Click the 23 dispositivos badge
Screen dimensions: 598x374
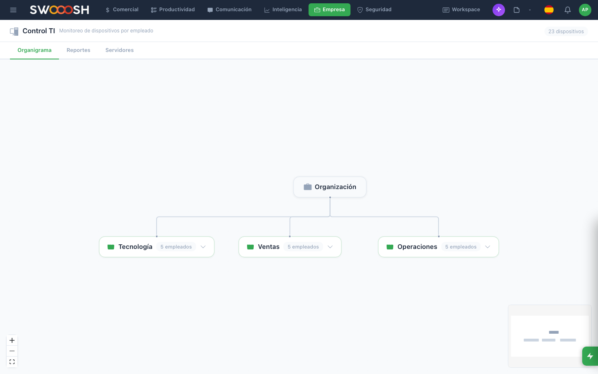(566, 31)
